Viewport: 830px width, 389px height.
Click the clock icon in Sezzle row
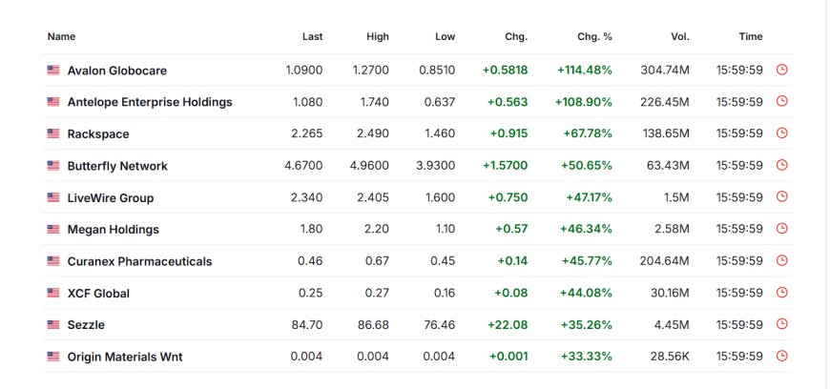tap(781, 324)
